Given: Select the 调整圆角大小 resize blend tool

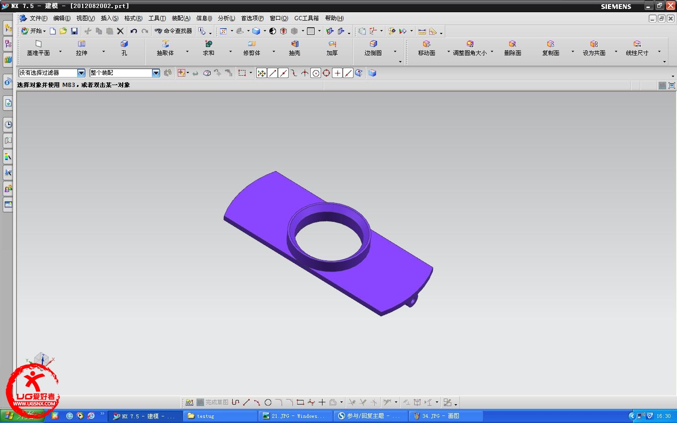Looking at the screenshot, I should click(x=470, y=48).
